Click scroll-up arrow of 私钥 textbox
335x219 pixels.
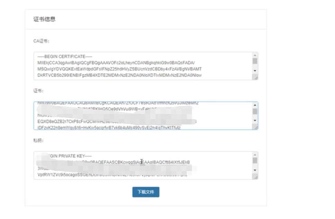coord(255,155)
